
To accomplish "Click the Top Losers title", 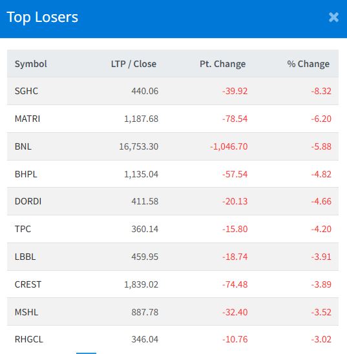I will click(x=42, y=17).
